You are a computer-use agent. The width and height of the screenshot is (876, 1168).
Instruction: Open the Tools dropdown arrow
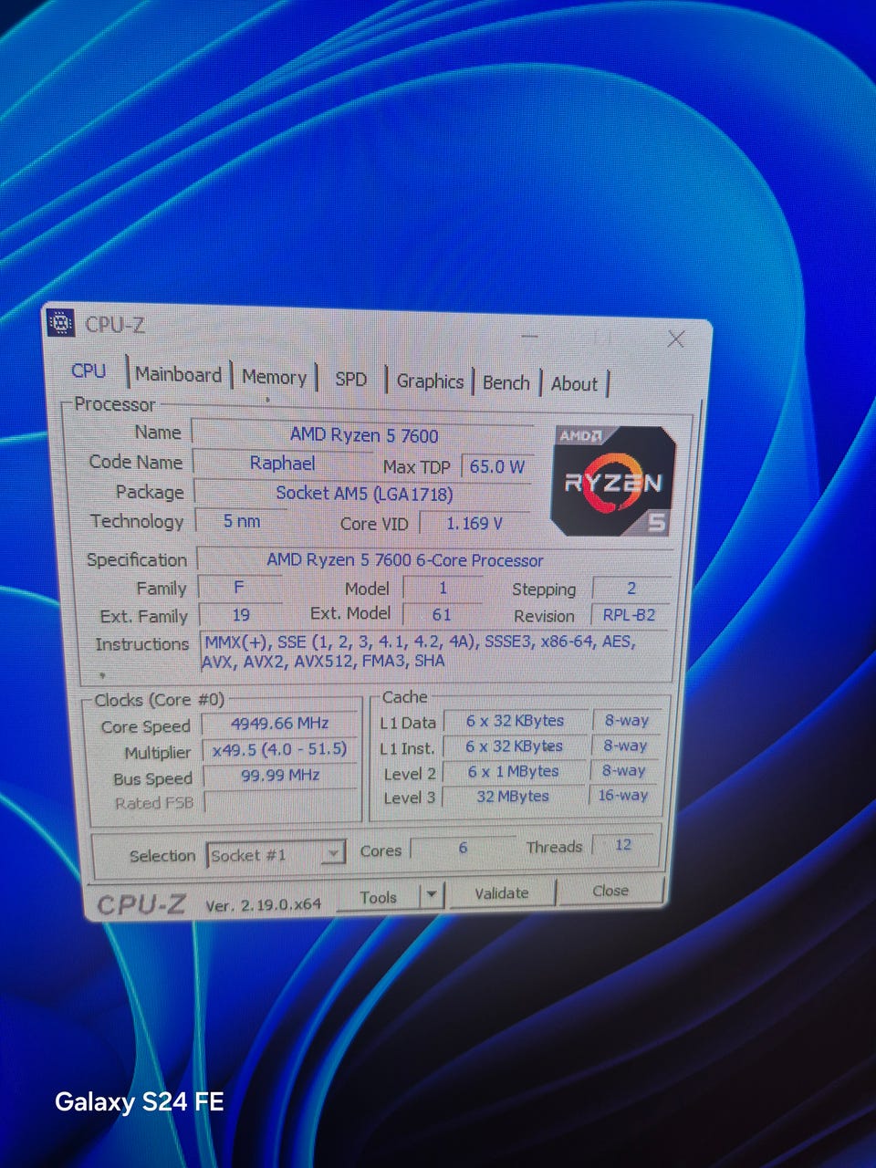[432, 895]
